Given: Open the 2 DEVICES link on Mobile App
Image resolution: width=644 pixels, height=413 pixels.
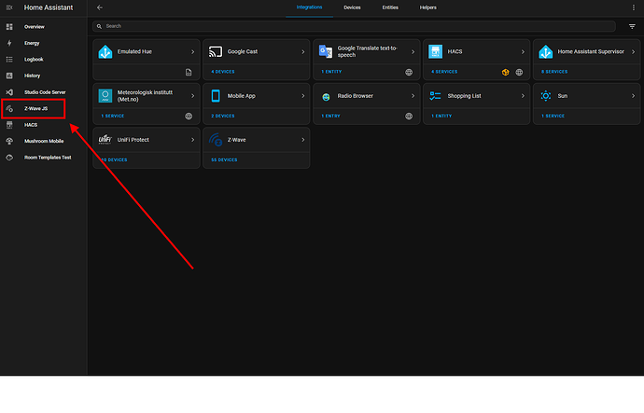Looking at the screenshot, I should 223,116.
